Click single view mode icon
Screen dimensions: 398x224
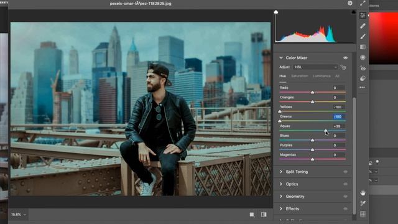point(252,215)
